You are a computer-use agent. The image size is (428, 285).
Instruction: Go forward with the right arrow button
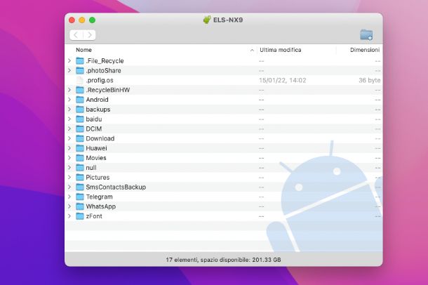89,35
